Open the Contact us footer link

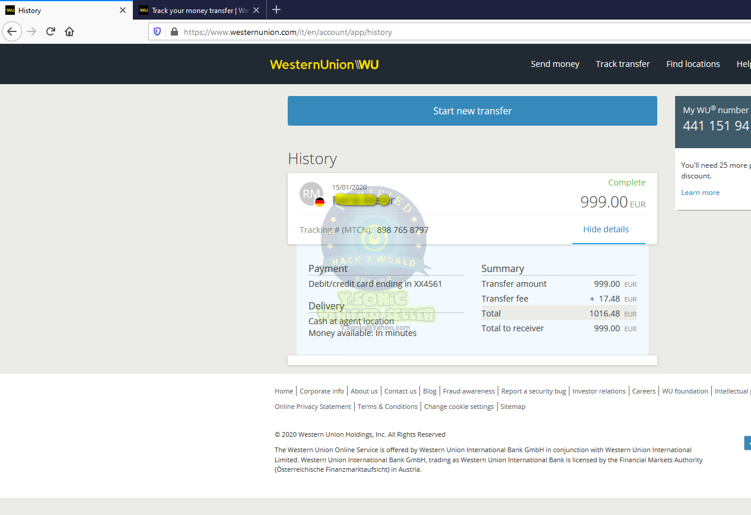[x=400, y=391]
